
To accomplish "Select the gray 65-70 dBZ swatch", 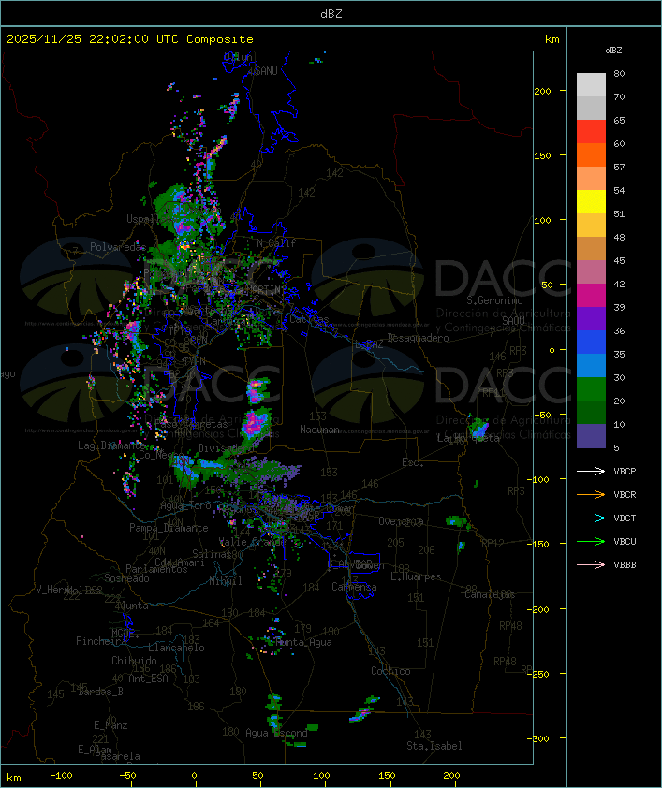I will coord(591,108).
